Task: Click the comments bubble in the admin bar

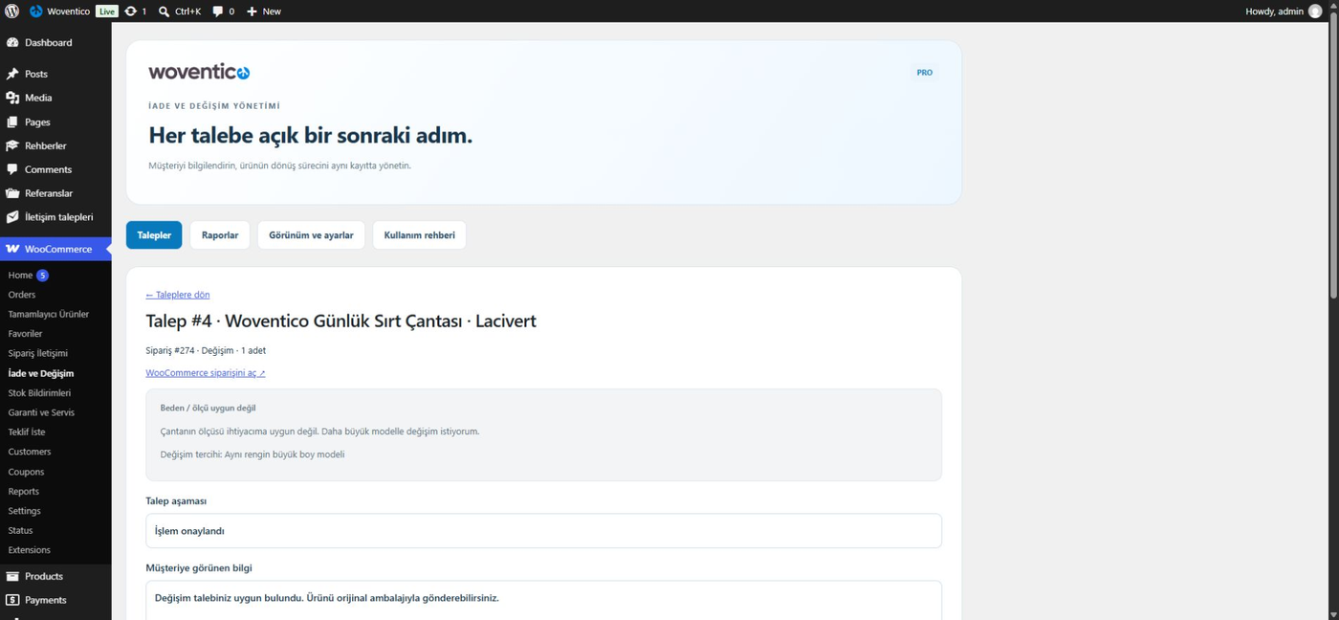Action: pos(218,11)
